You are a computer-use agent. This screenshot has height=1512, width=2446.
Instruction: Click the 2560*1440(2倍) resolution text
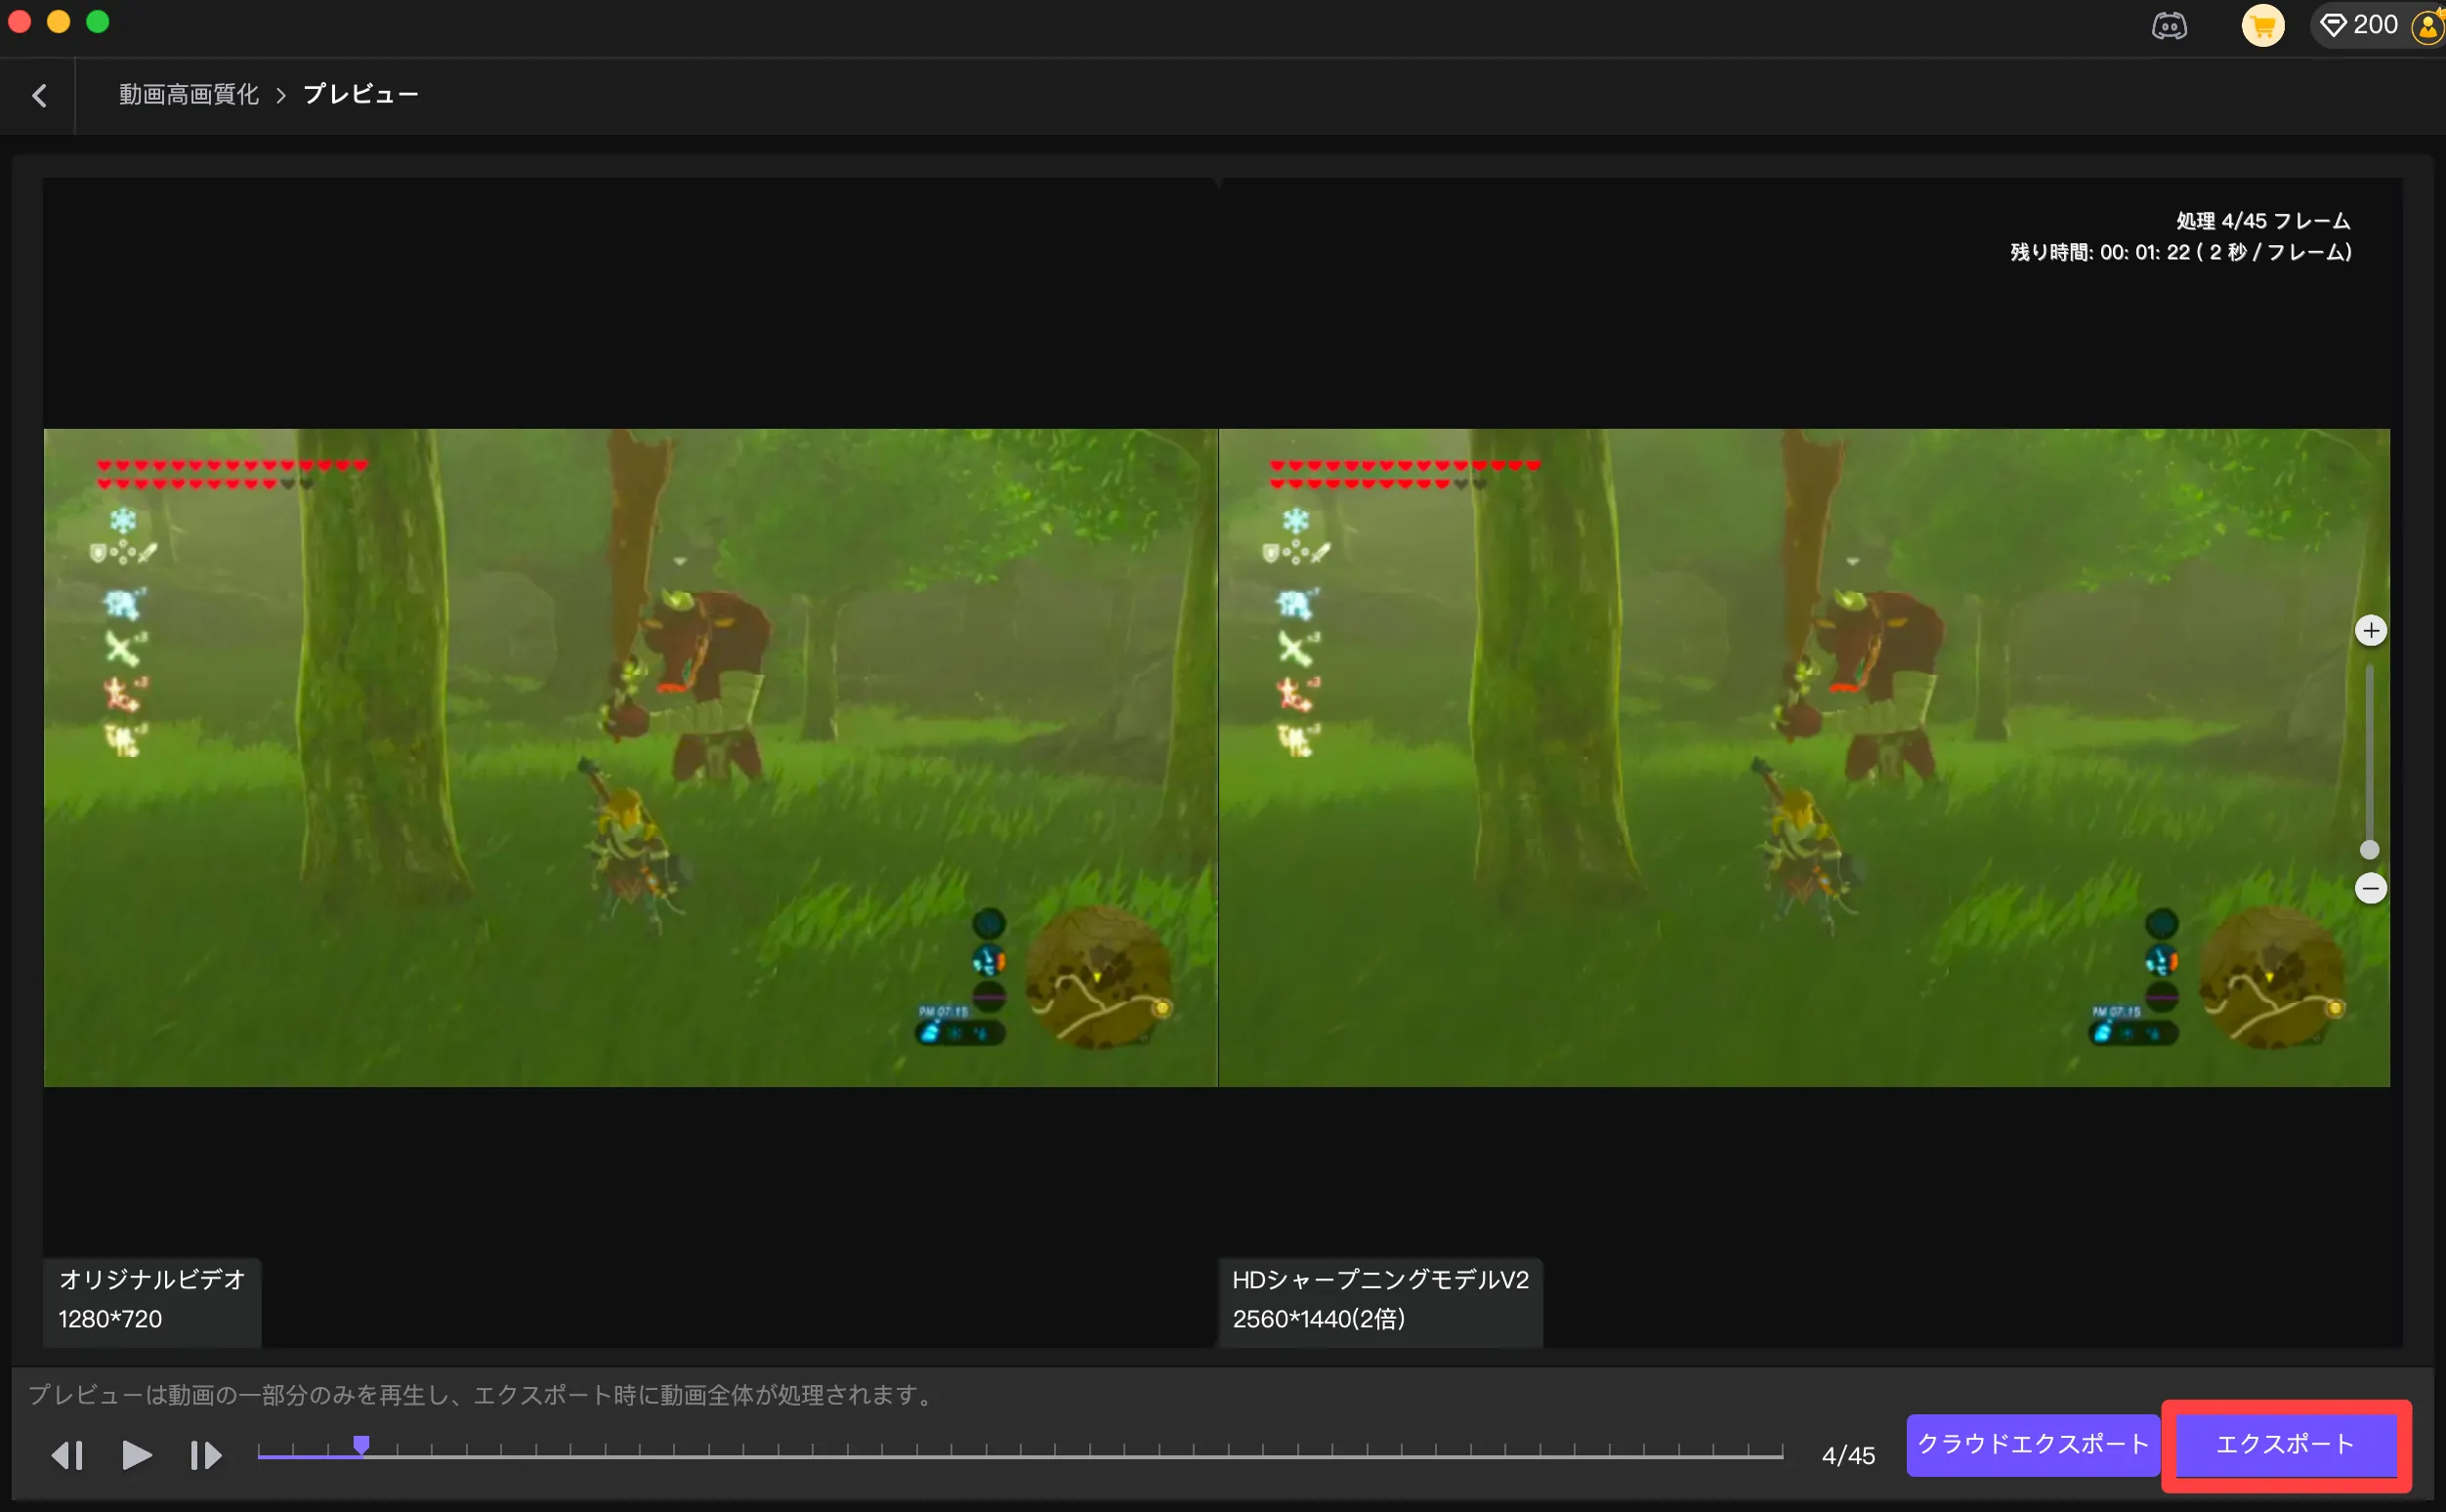point(1318,1319)
